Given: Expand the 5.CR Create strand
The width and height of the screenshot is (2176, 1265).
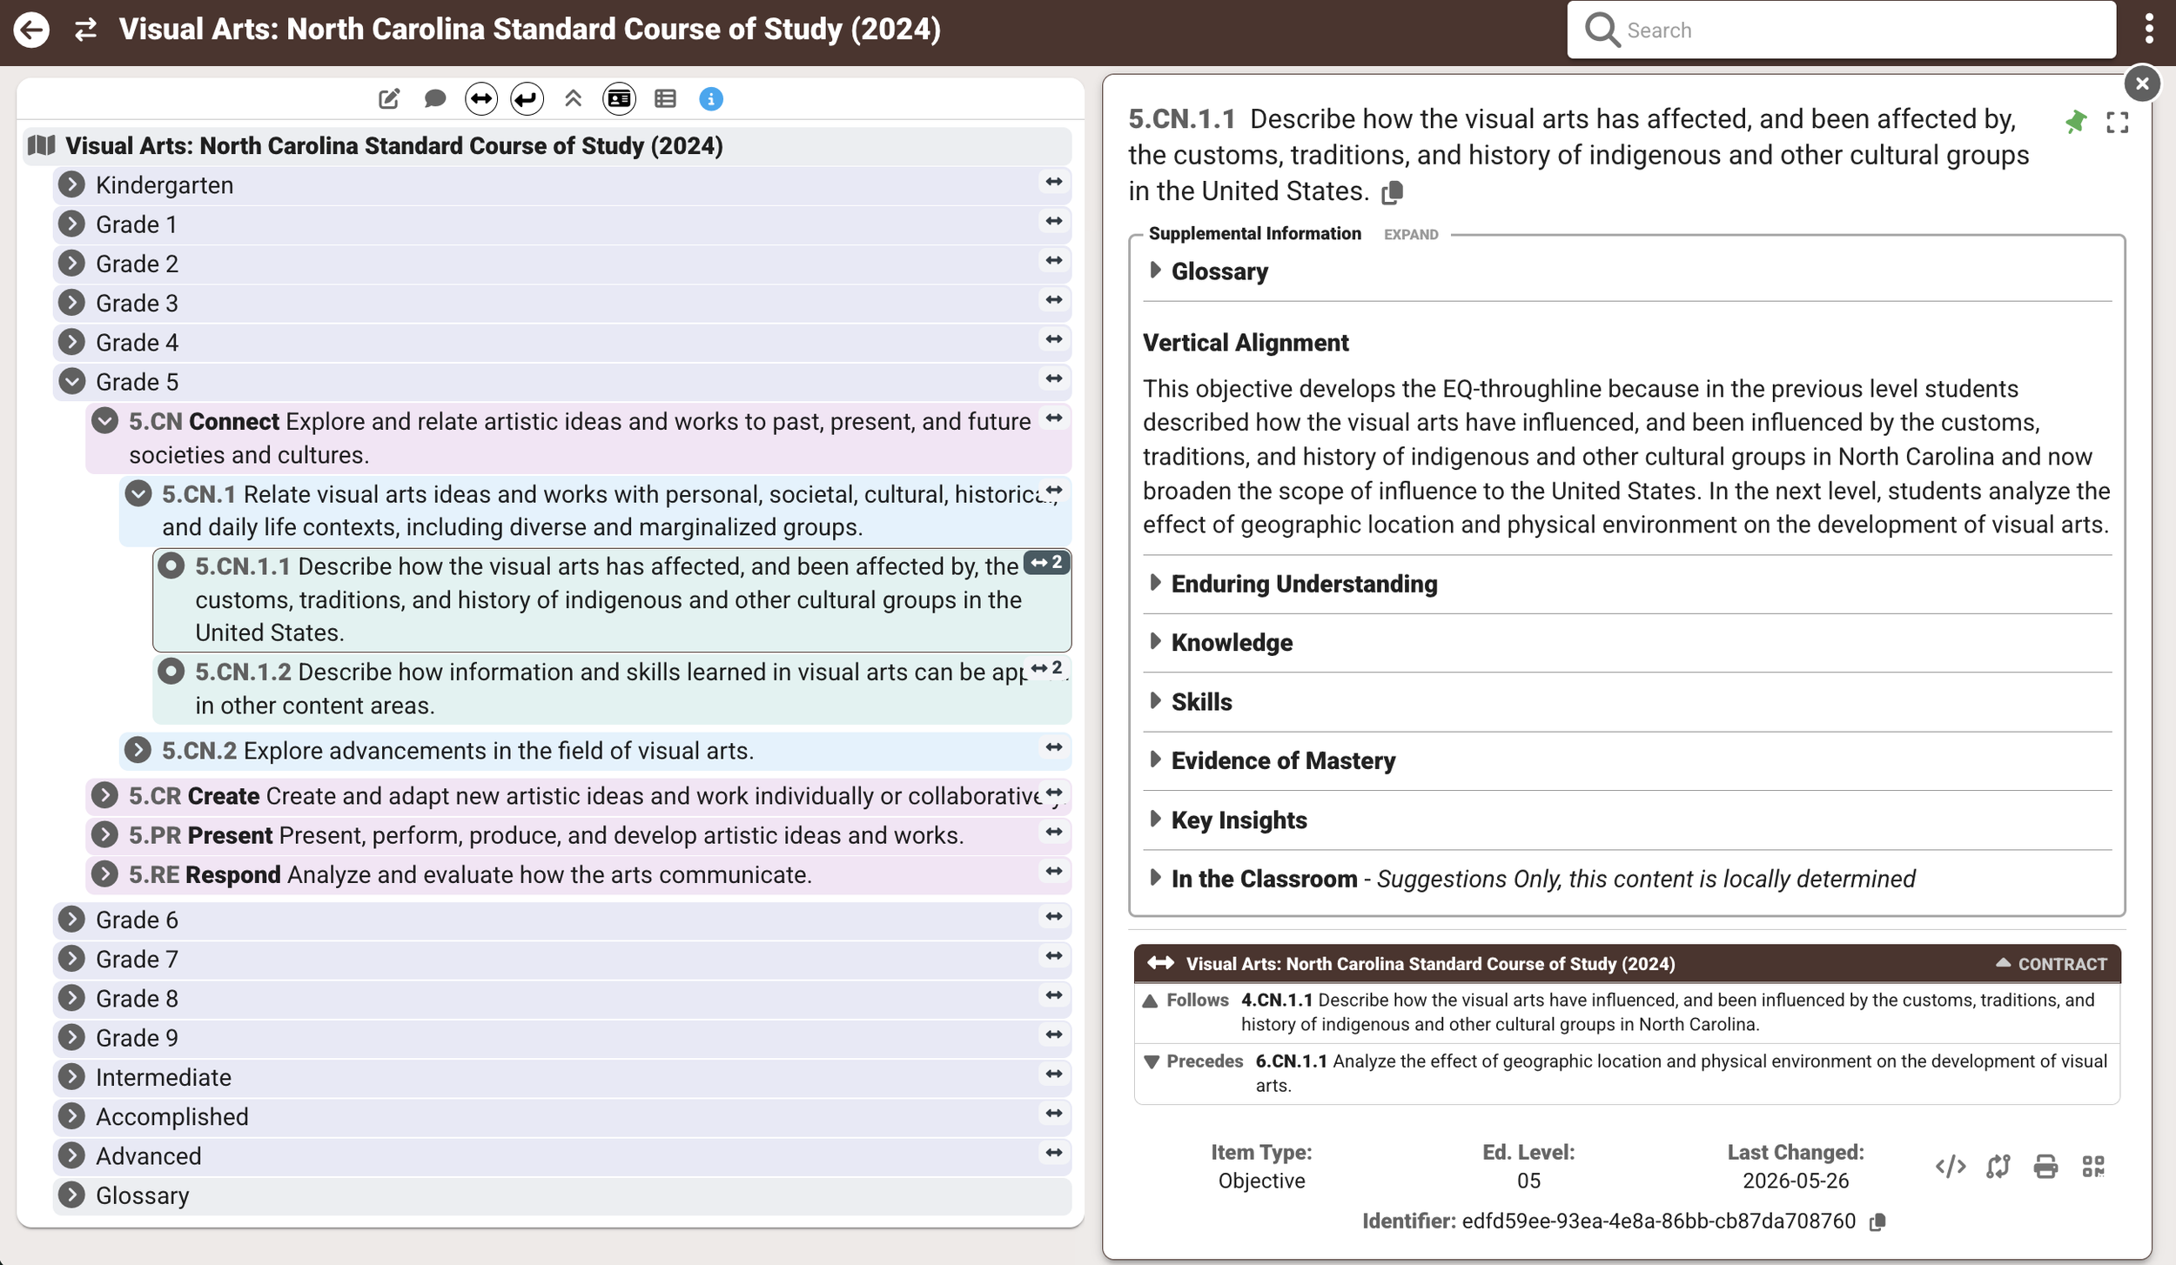Looking at the screenshot, I should [x=104, y=795].
